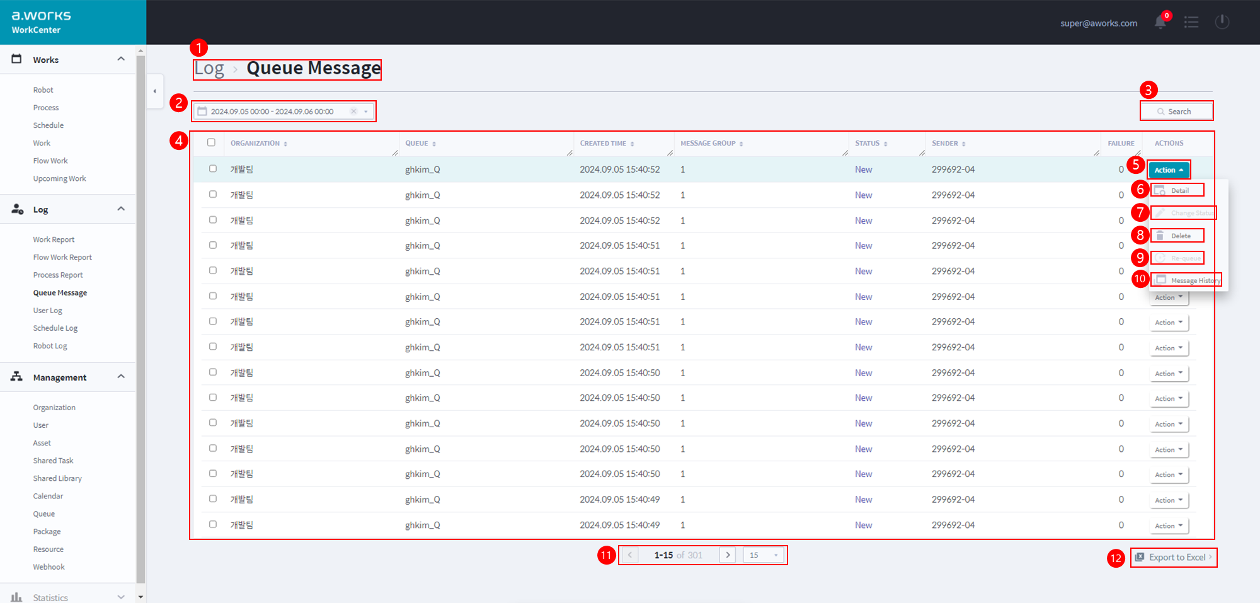
Task: Toggle the select-all checkbox in table header
Action: coord(211,142)
